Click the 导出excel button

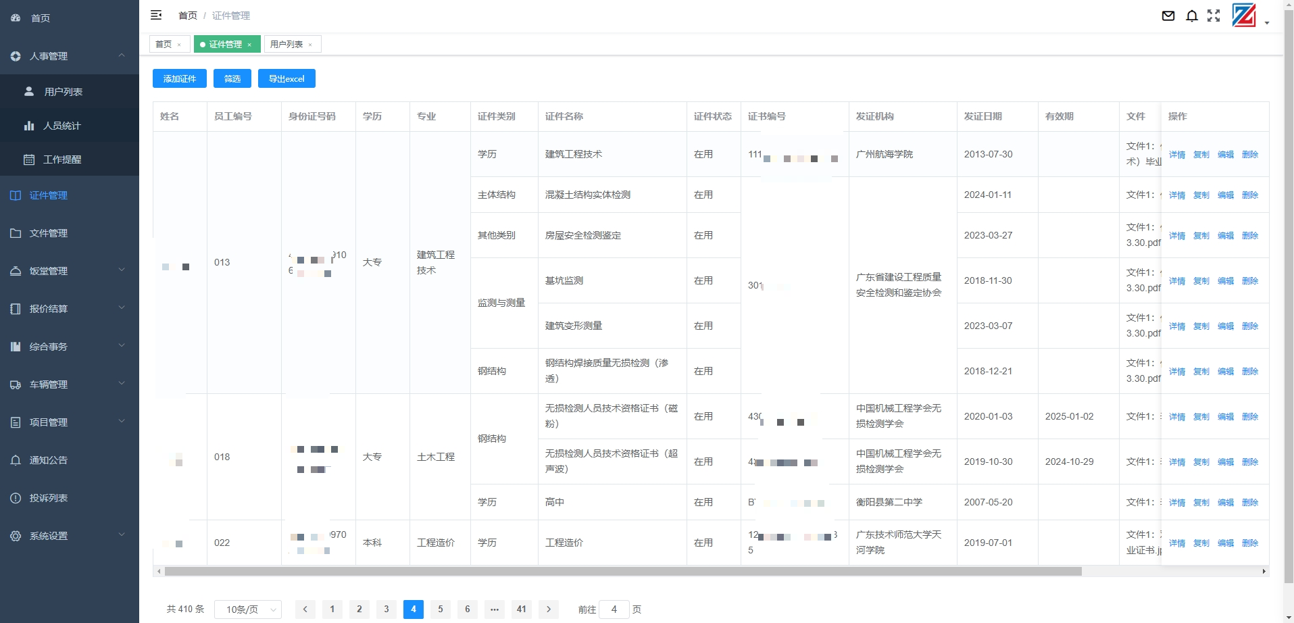[x=287, y=78]
